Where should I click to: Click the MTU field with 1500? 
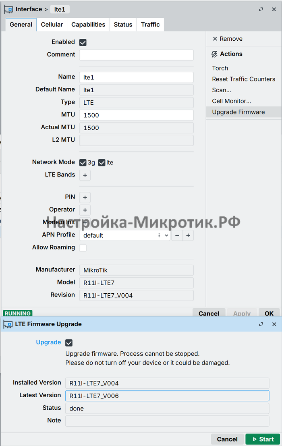(x=137, y=115)
